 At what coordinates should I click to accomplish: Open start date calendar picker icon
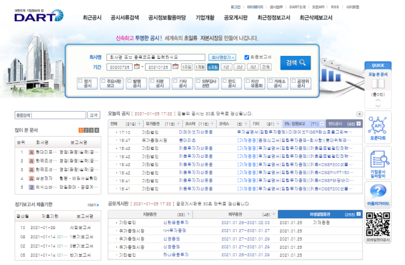pyautogui.click(x=137, y=66)
